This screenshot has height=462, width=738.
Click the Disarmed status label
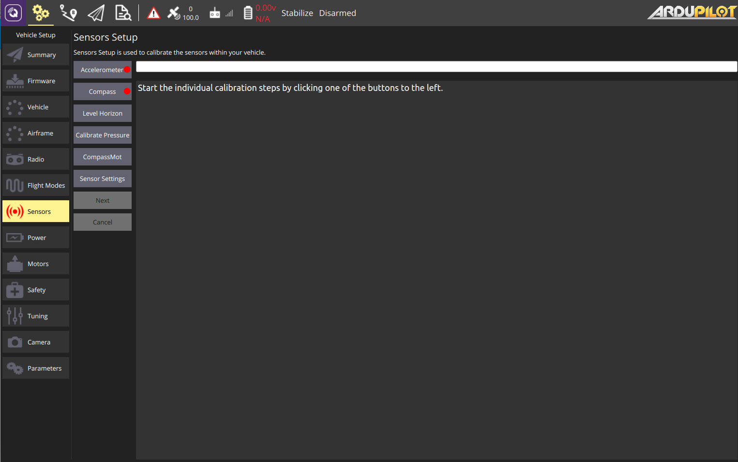(x=337, y=13)
